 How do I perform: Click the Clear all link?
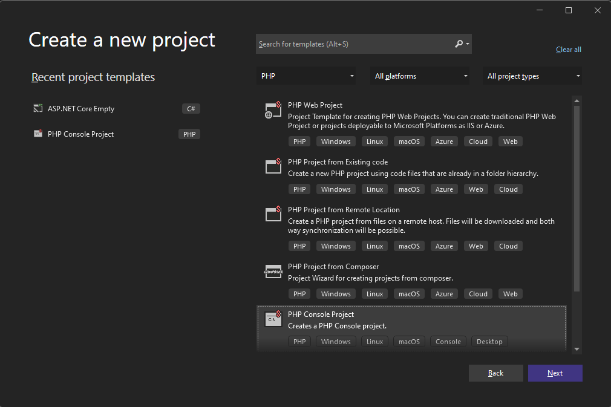click(x=569, y=50)
